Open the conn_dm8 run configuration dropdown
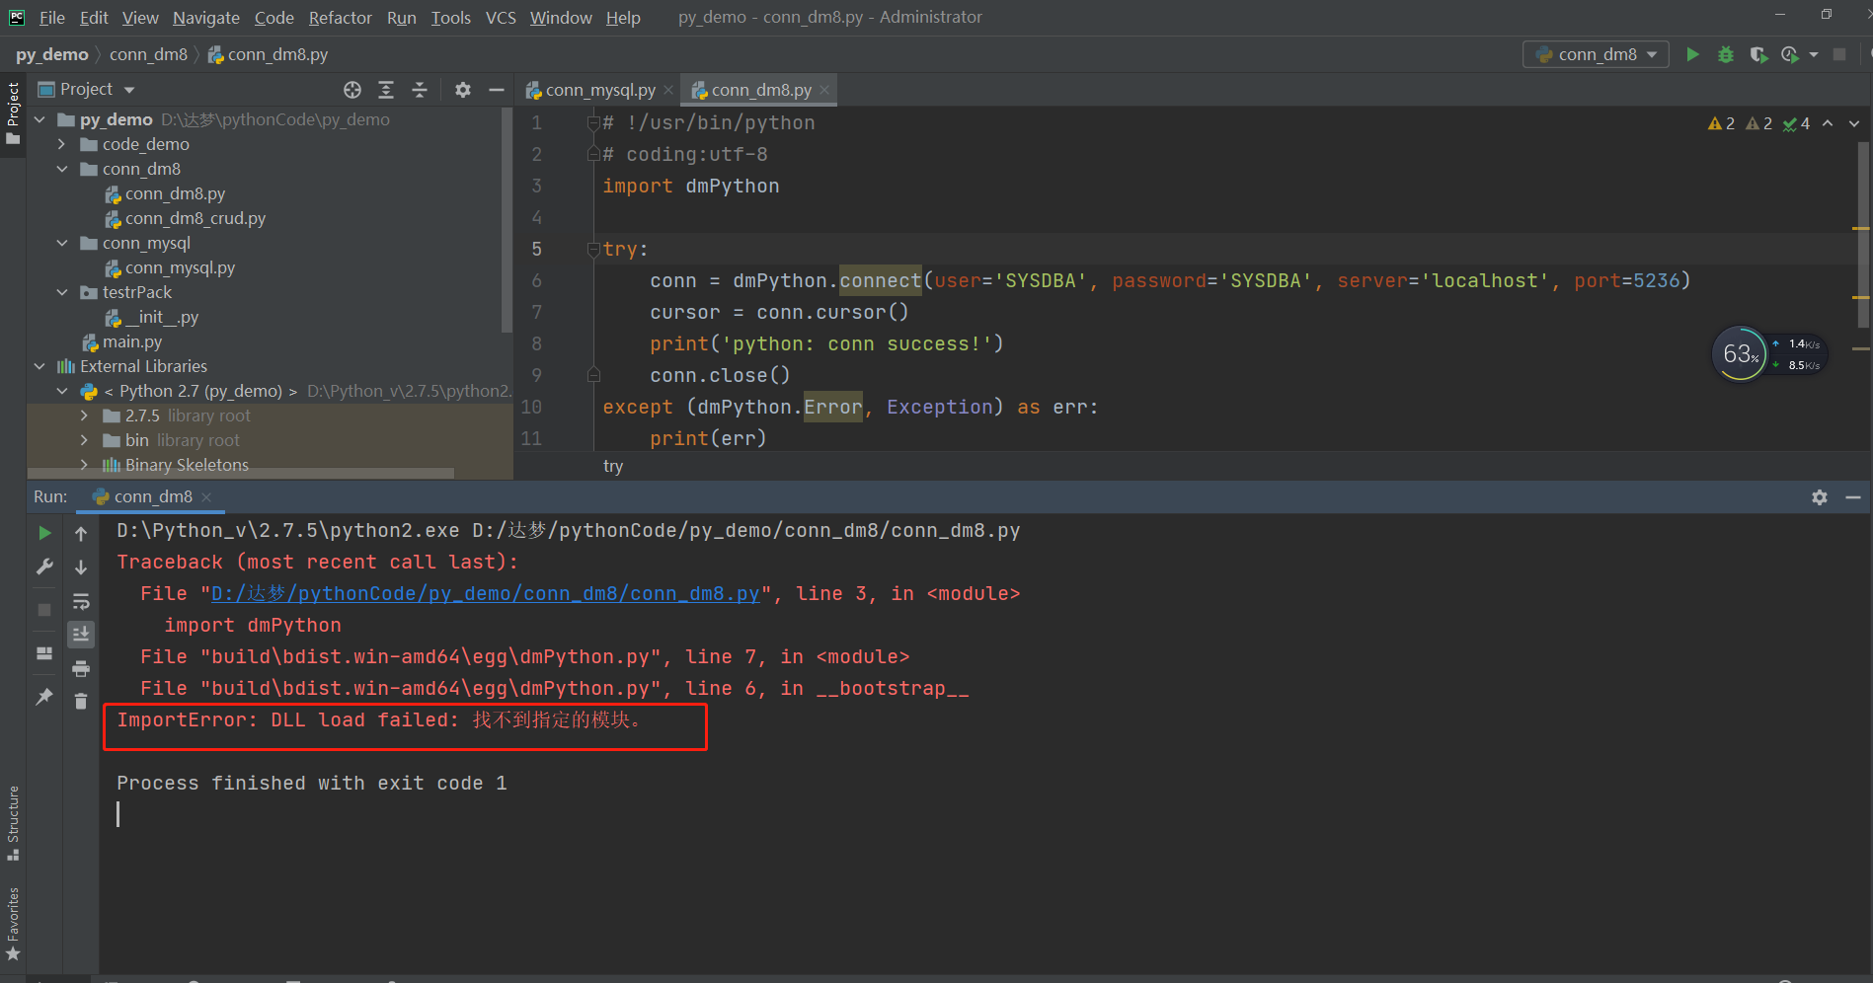This screenshot has width=1873, height=983. pos(1597,54)
